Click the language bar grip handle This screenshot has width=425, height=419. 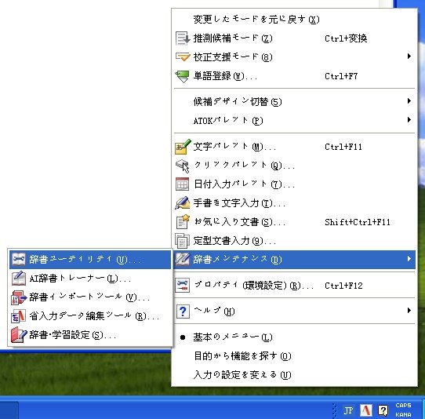point(335,410)
